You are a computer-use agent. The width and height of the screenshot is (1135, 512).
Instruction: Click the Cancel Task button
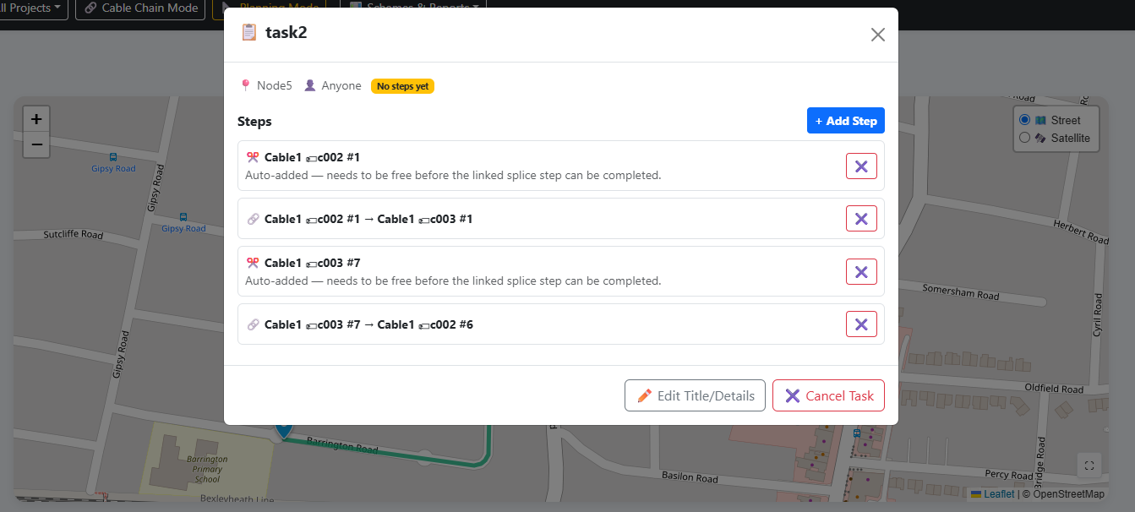[828, 395]
